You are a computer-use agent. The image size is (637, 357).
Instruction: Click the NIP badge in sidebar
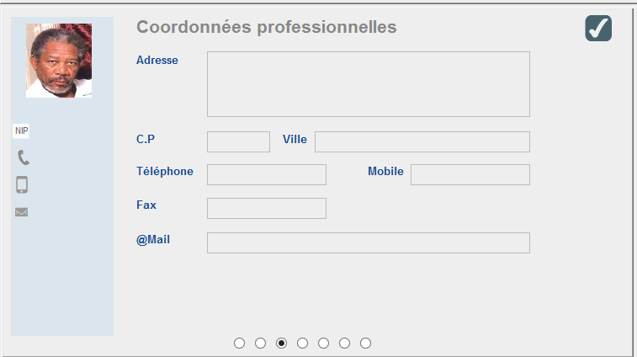tap(21, 131)
